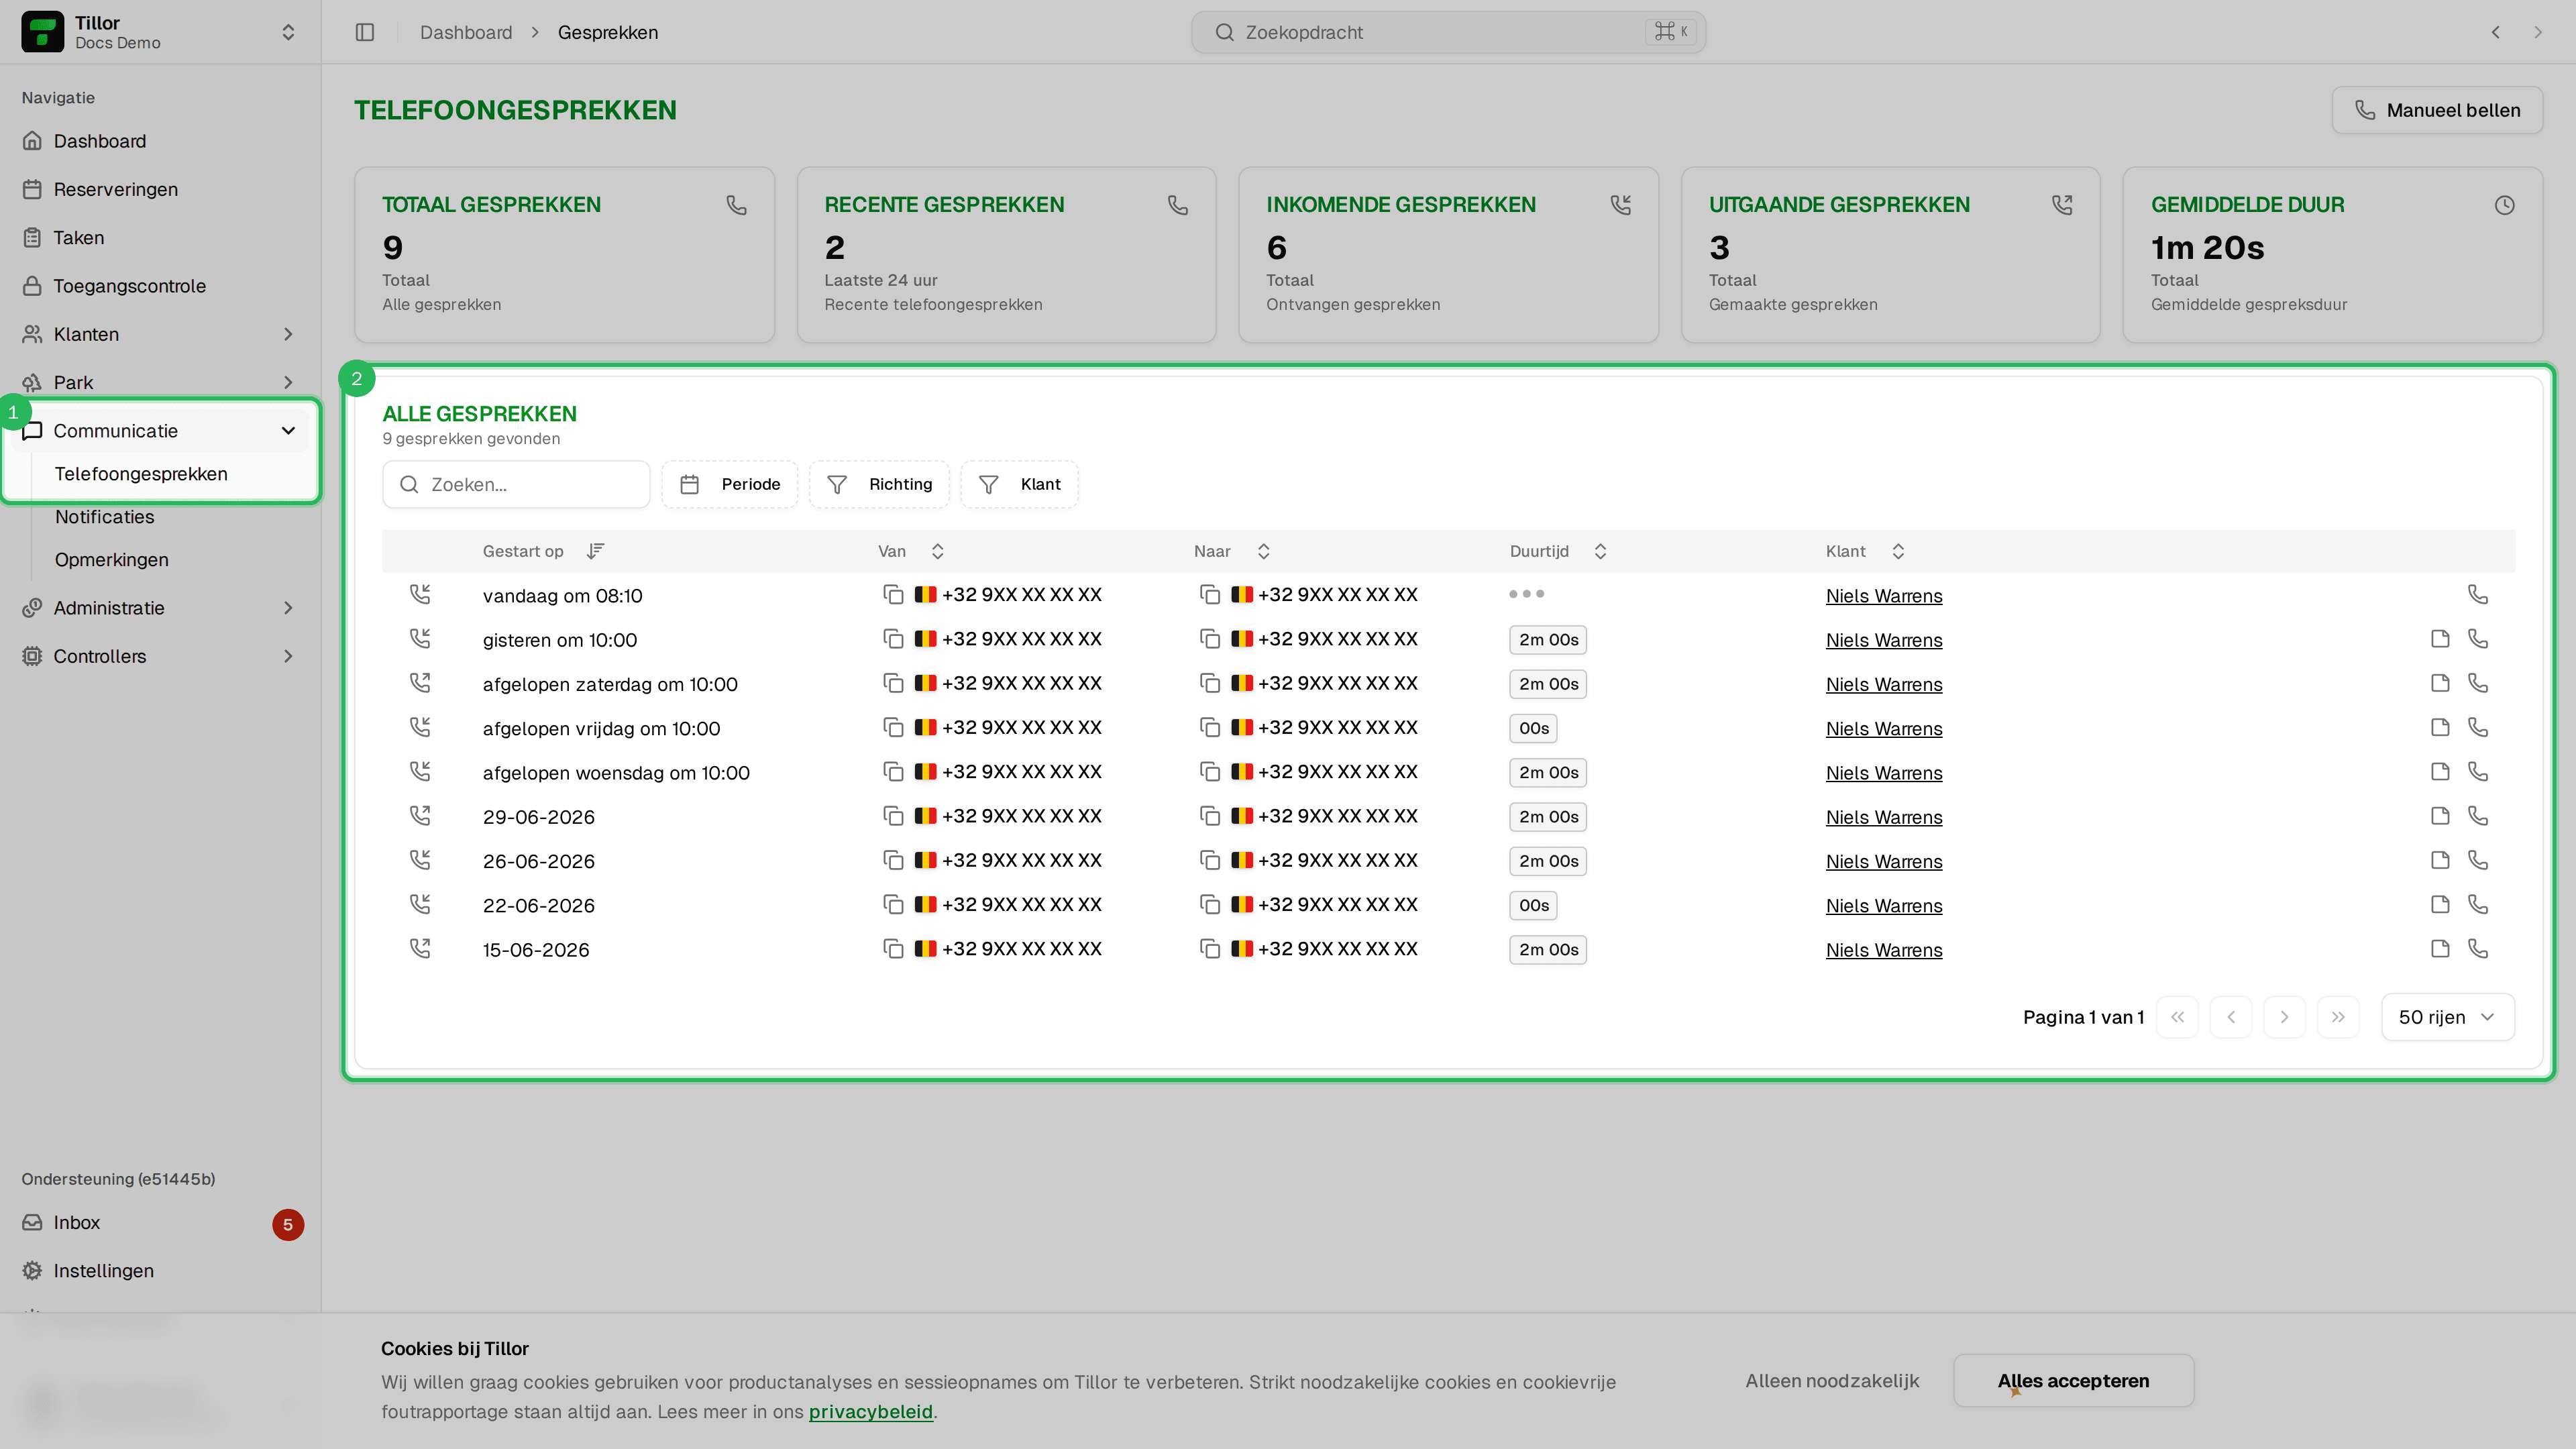Copy the Van number in vandaag om 08:10 row

893,594
